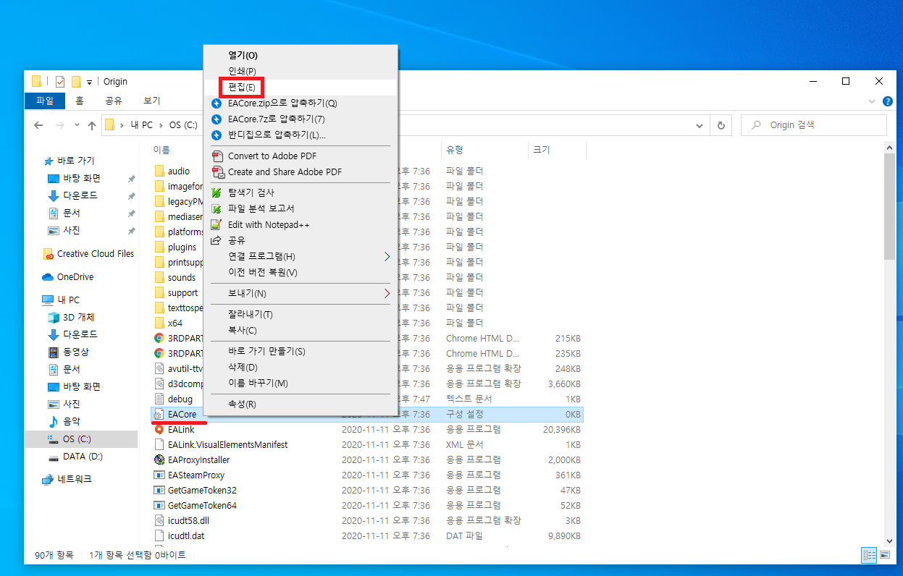Run explorer scan (탐색기 검사) icon entry
Viewport: 903px width, 576px height.
tap(216, 192)
